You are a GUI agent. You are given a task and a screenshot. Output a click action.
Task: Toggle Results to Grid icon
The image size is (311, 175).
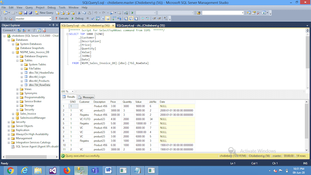pyautogui.click(x=131, y=18)
